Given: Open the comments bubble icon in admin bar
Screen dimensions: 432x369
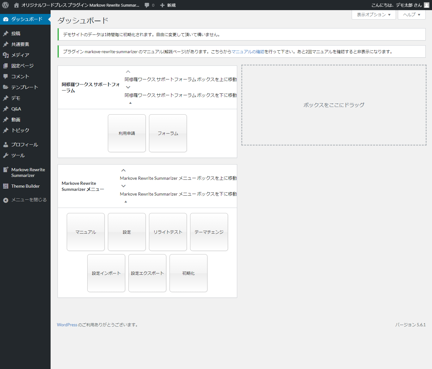Looking at the screenshot, I should [x=147, y=5].
